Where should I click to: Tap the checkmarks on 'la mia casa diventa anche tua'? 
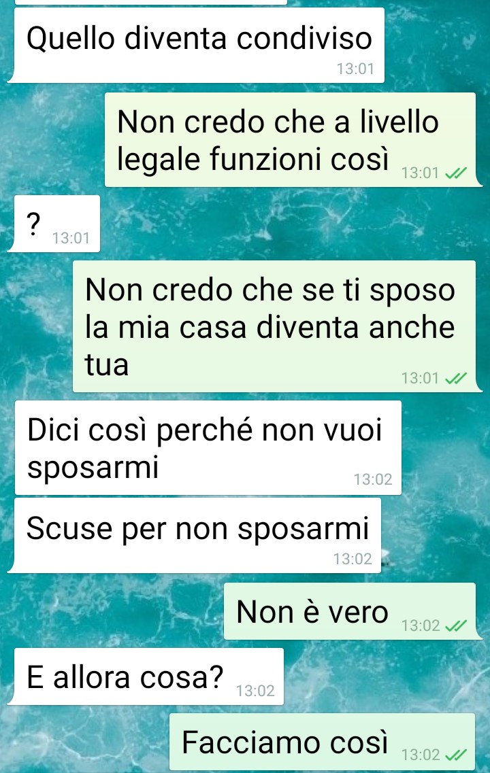(455, 378)
